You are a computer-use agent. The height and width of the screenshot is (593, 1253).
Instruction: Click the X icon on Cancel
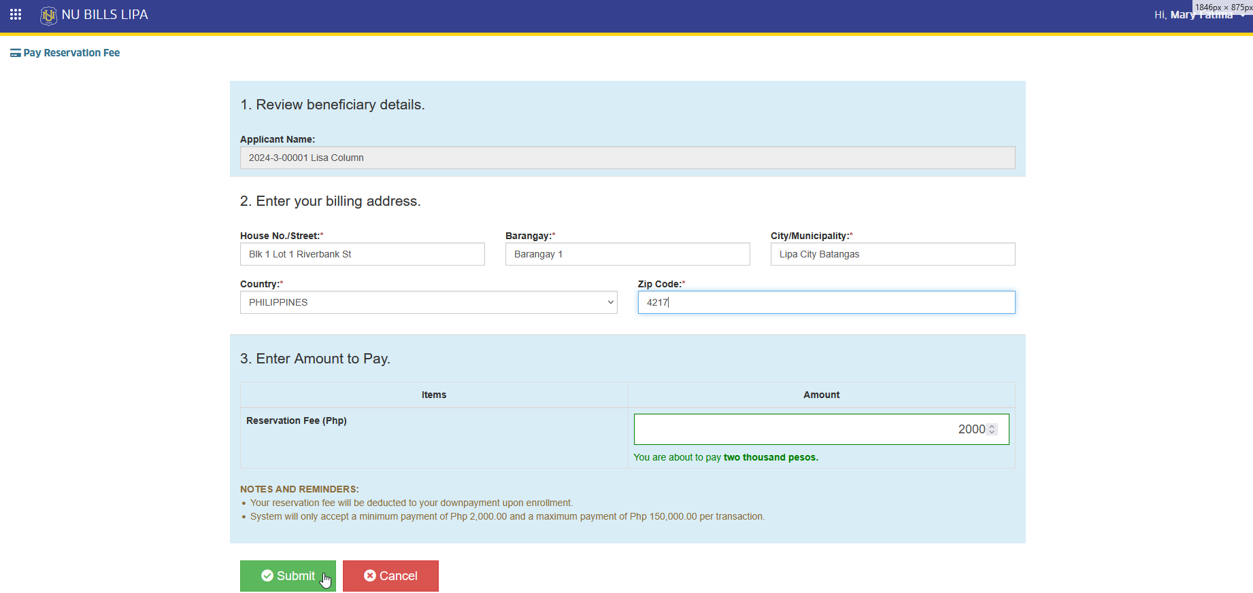coord(370,575)
